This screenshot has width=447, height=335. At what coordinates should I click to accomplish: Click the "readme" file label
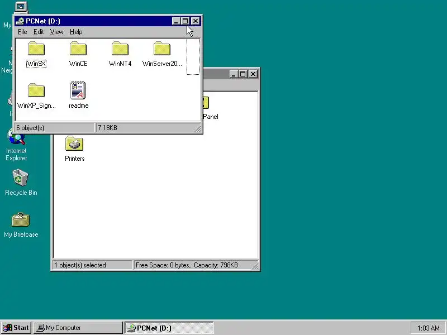(79, 106)
